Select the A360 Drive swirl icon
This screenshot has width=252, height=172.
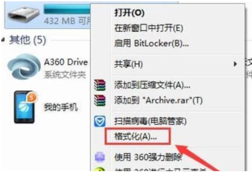tap(24, 67)
